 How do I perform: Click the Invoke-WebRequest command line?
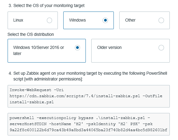click(37, 90)
